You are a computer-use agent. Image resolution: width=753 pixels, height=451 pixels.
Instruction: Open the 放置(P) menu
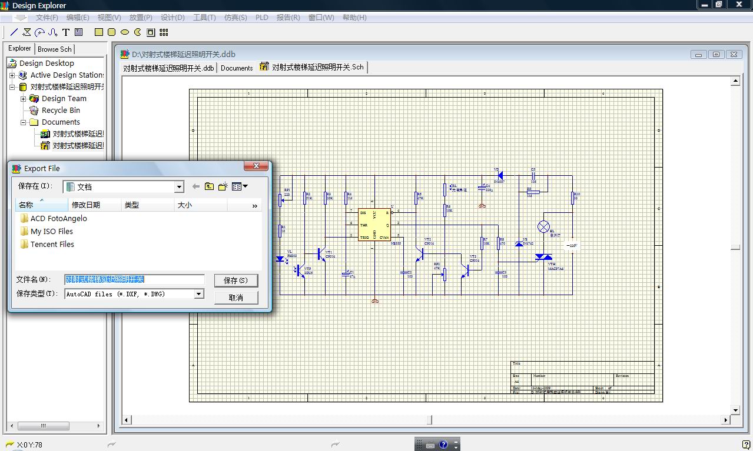point(141,18)
